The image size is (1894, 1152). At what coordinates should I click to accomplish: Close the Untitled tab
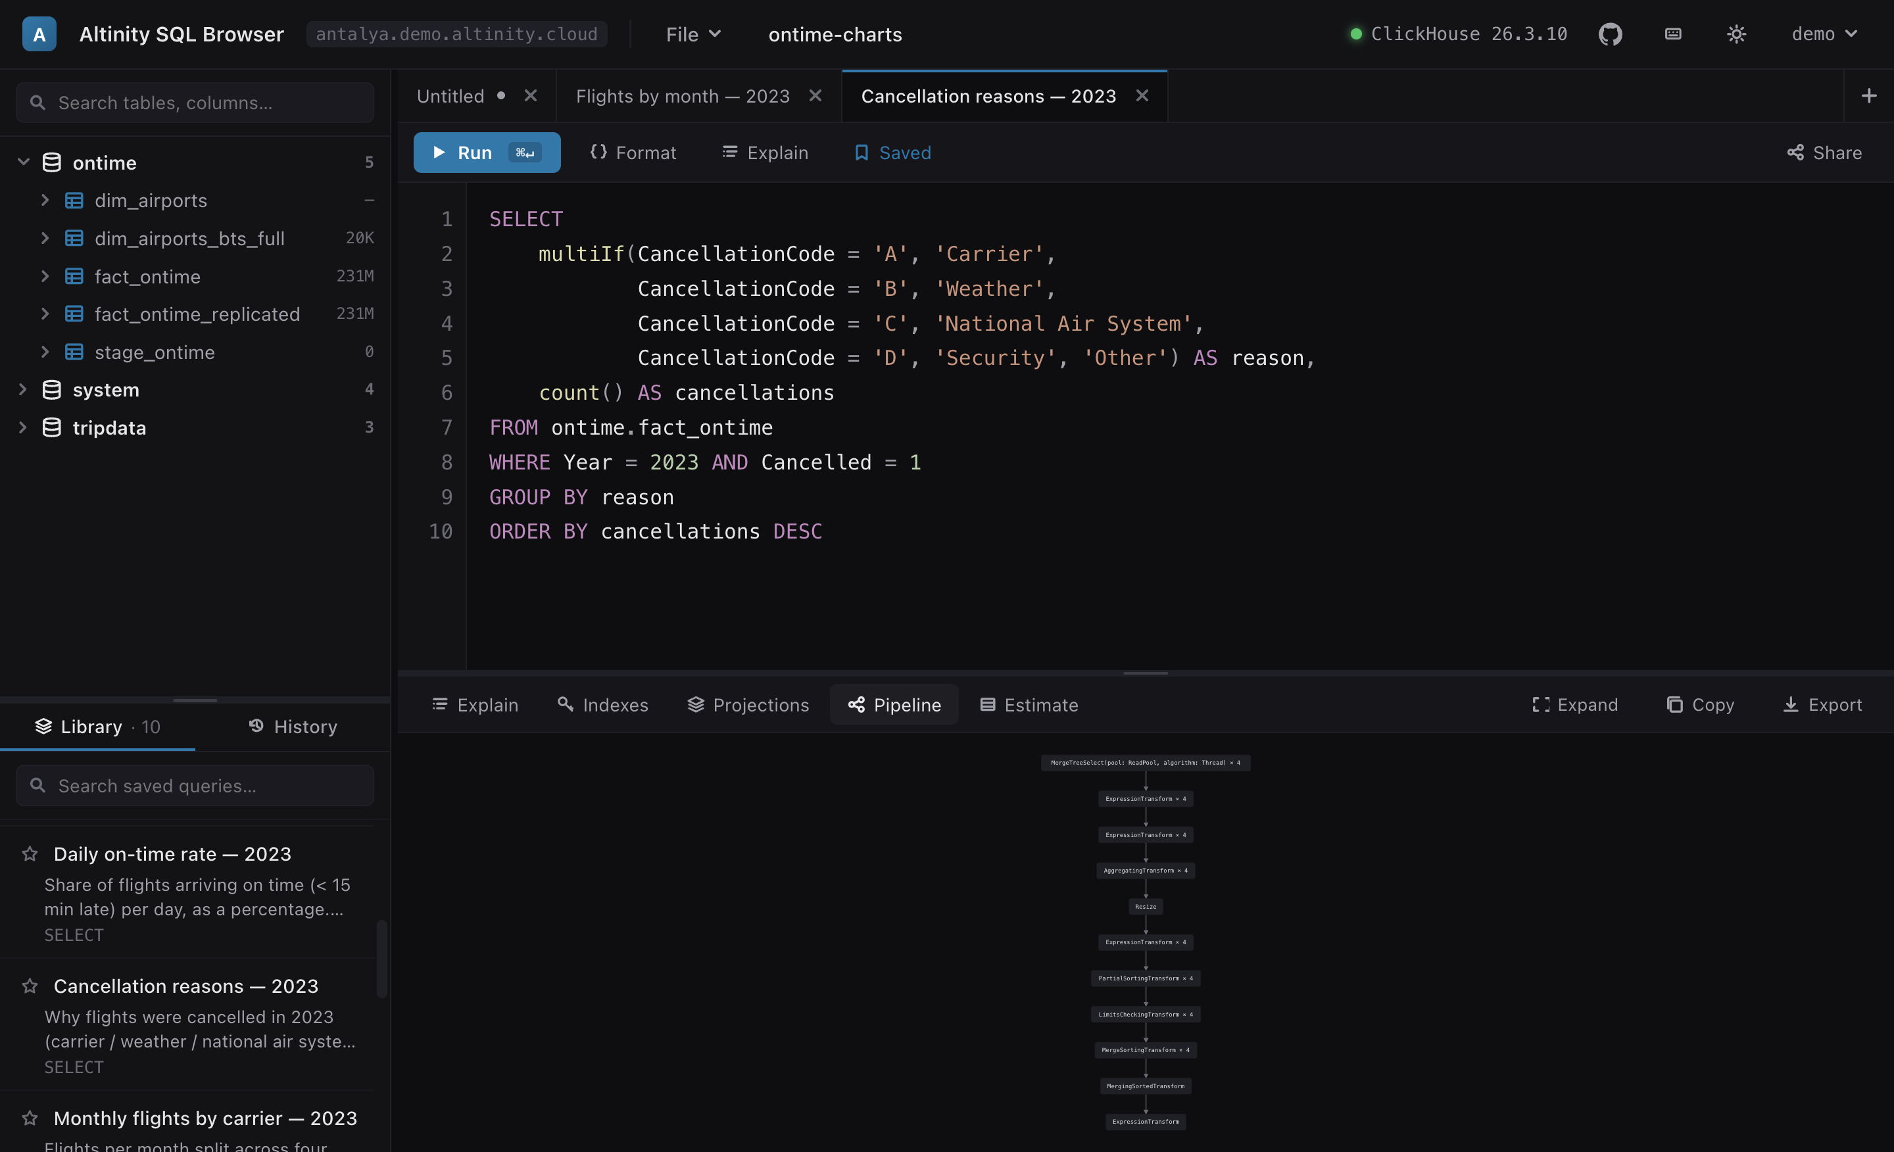[x=530, y=95]
